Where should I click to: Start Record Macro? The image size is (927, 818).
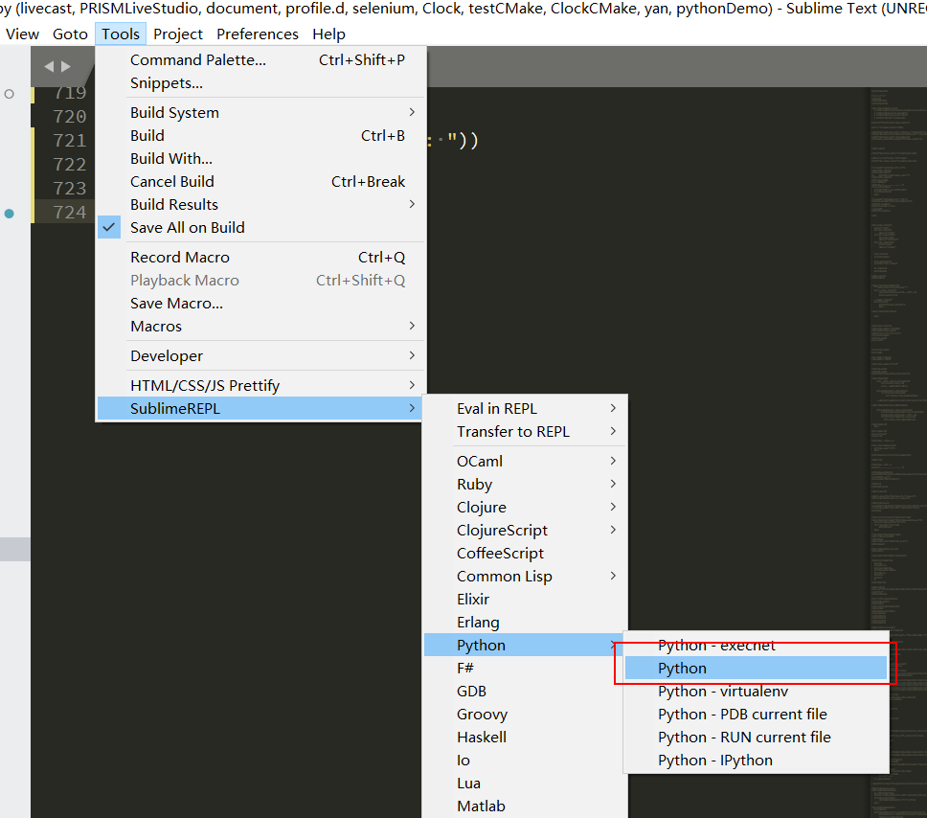[260, 258]
